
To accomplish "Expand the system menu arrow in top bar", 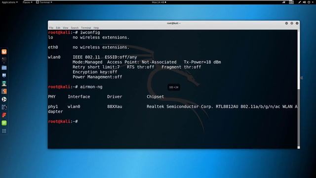I will 313,2.
